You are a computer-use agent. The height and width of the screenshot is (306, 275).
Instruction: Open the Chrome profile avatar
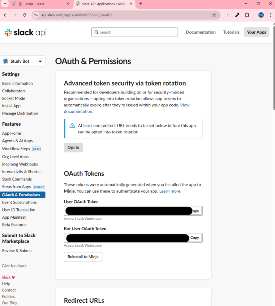[x=261, y=15]
